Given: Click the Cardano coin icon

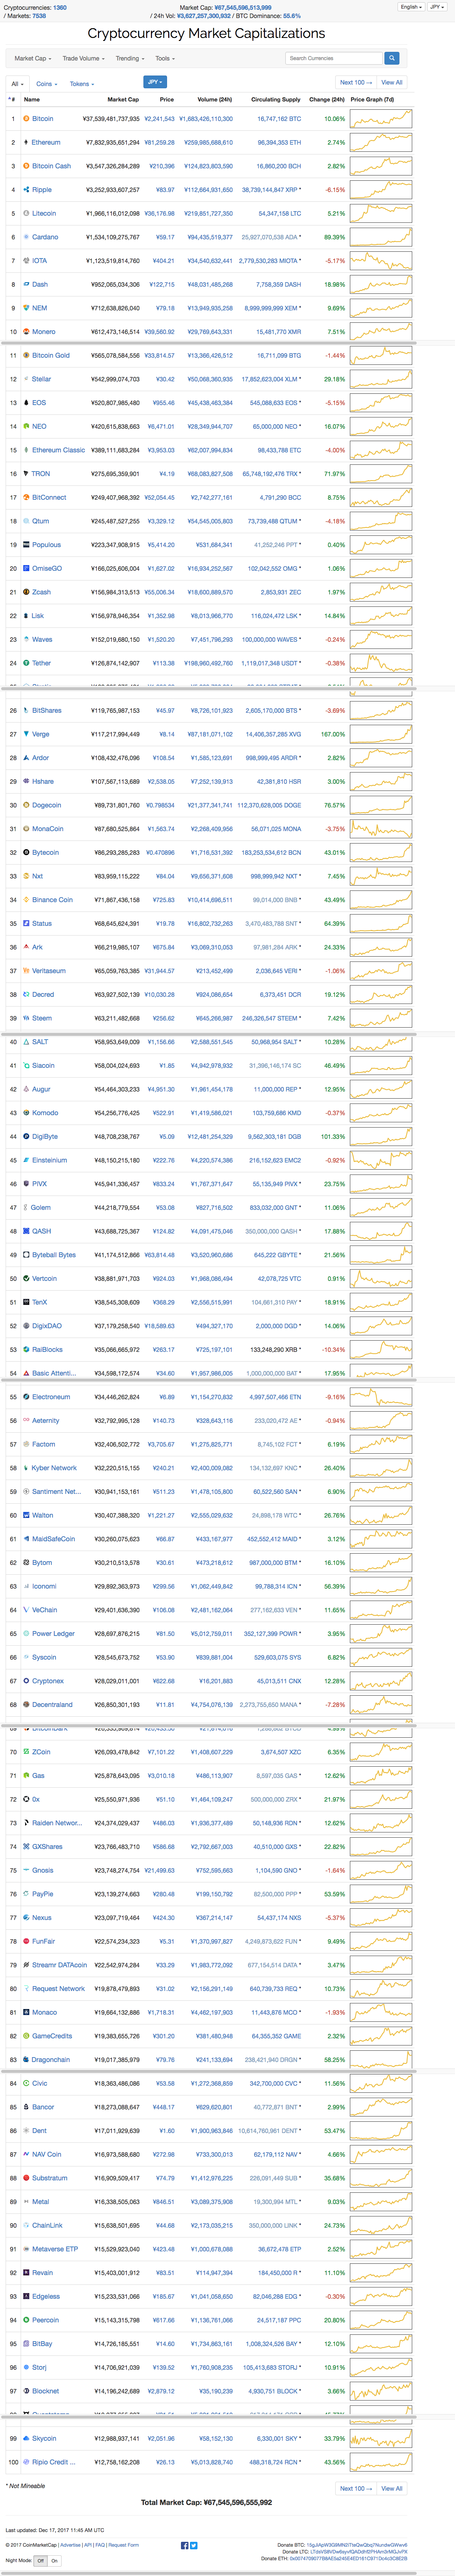Looking at the screenshot, I should point(26,237).
